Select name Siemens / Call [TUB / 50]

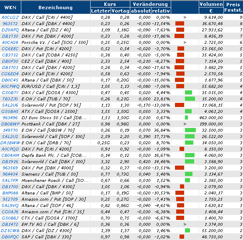tap(50, 174)
